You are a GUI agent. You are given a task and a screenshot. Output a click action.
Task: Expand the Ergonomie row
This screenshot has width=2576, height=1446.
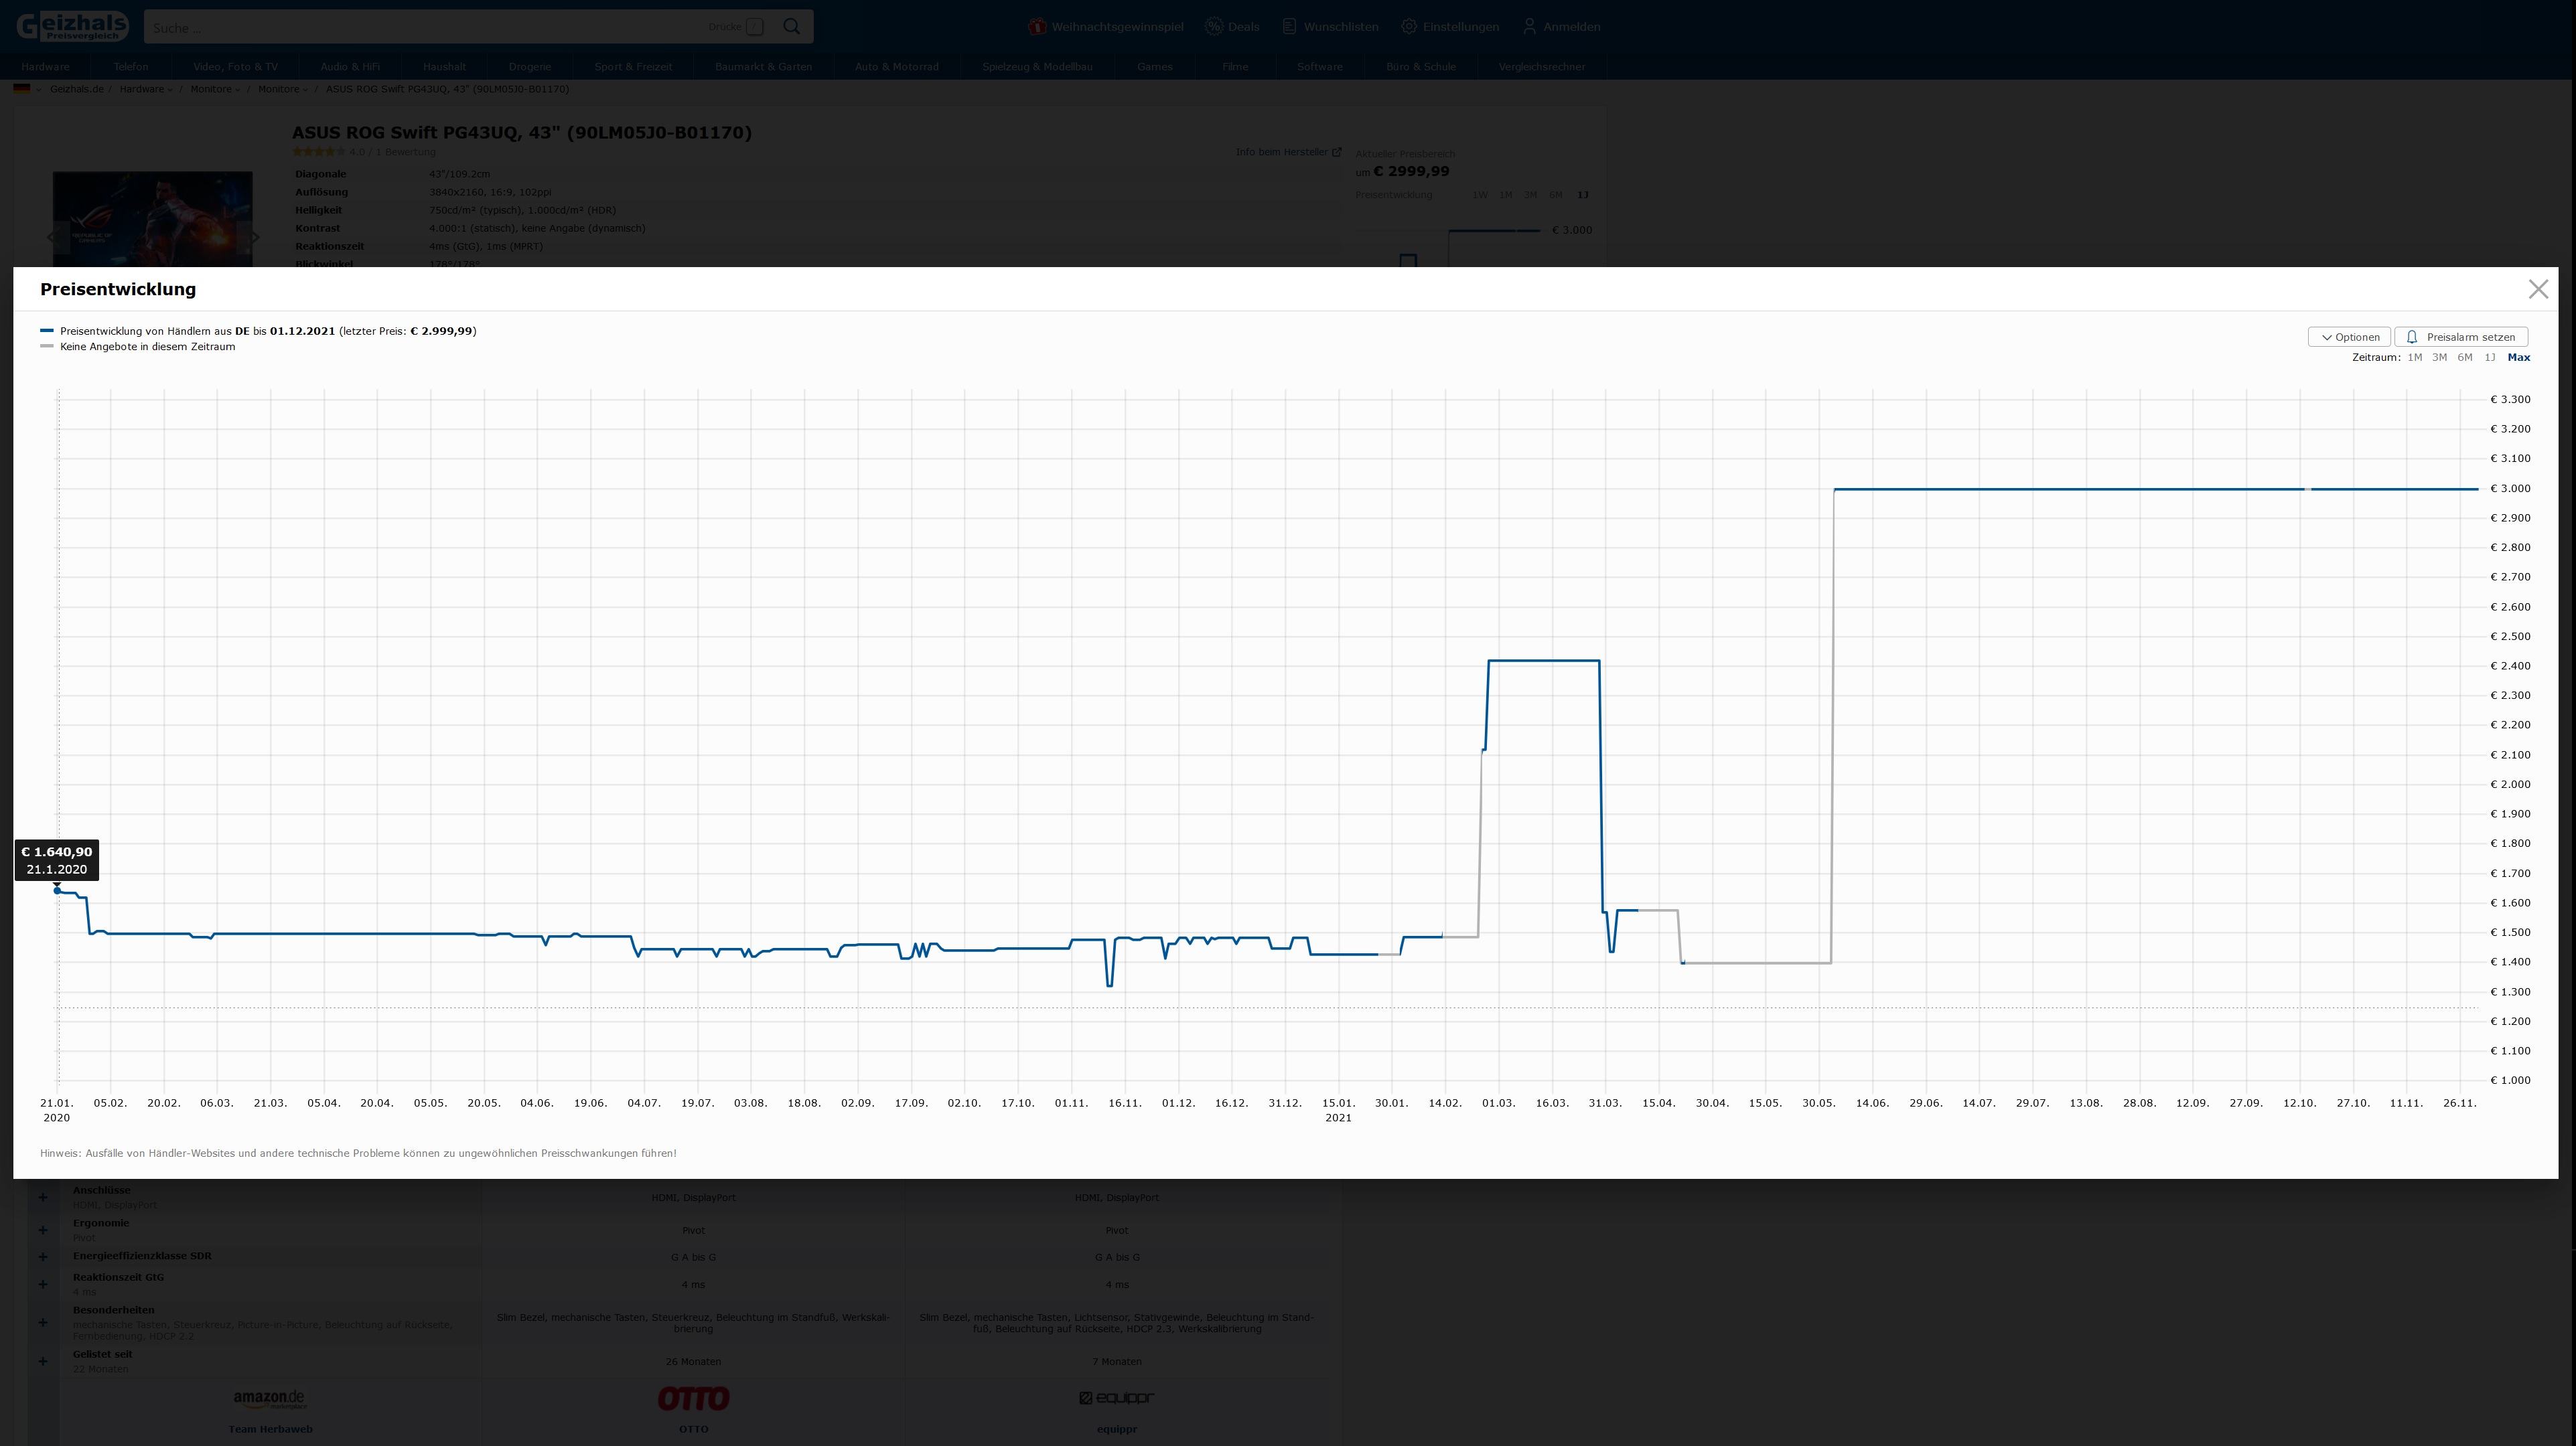click(x=43, y=1230)
